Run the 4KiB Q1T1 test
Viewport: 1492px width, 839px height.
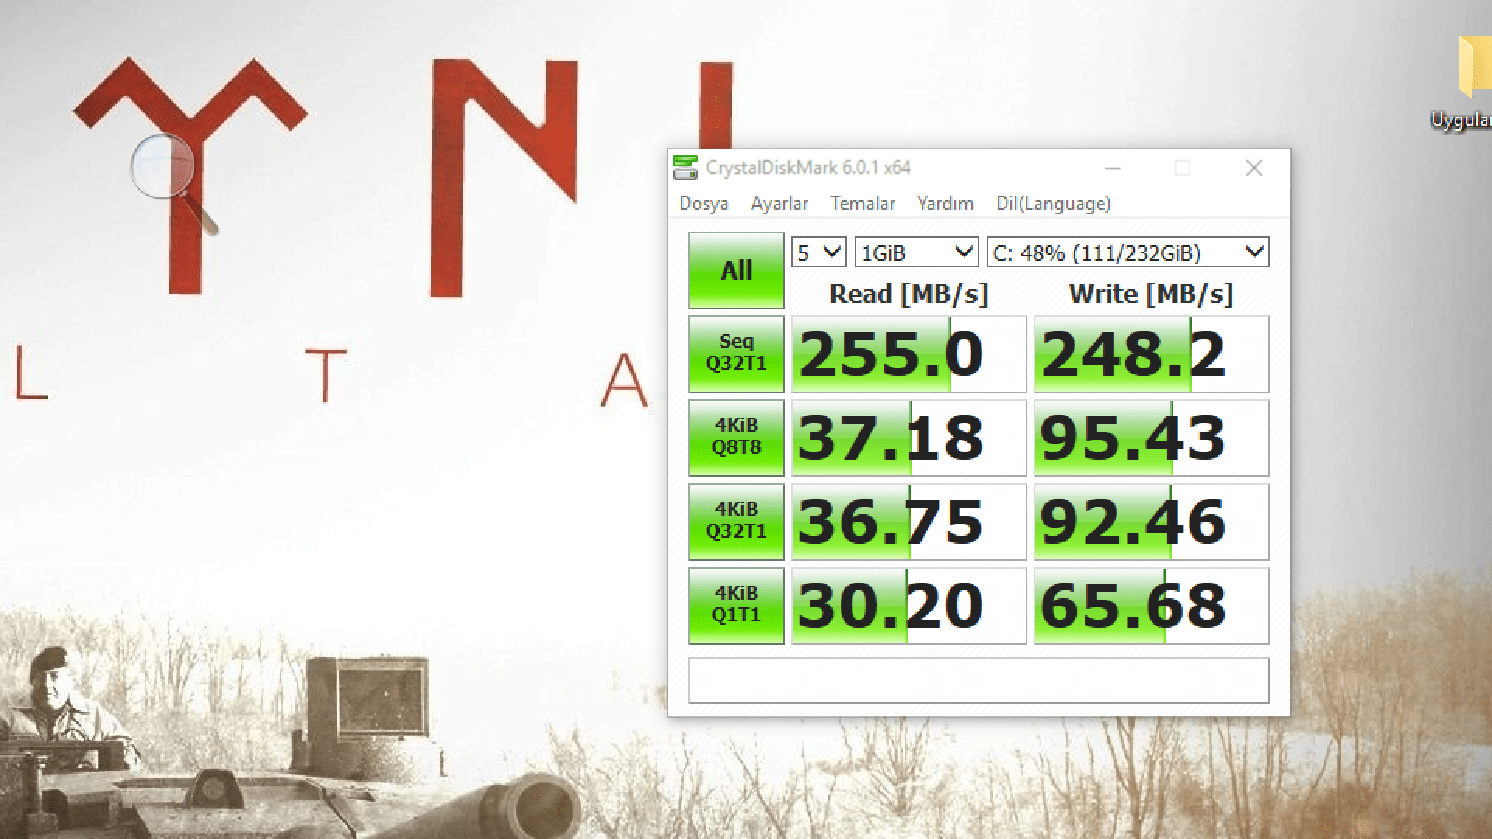pyautogui.click(x=736, y=605)
